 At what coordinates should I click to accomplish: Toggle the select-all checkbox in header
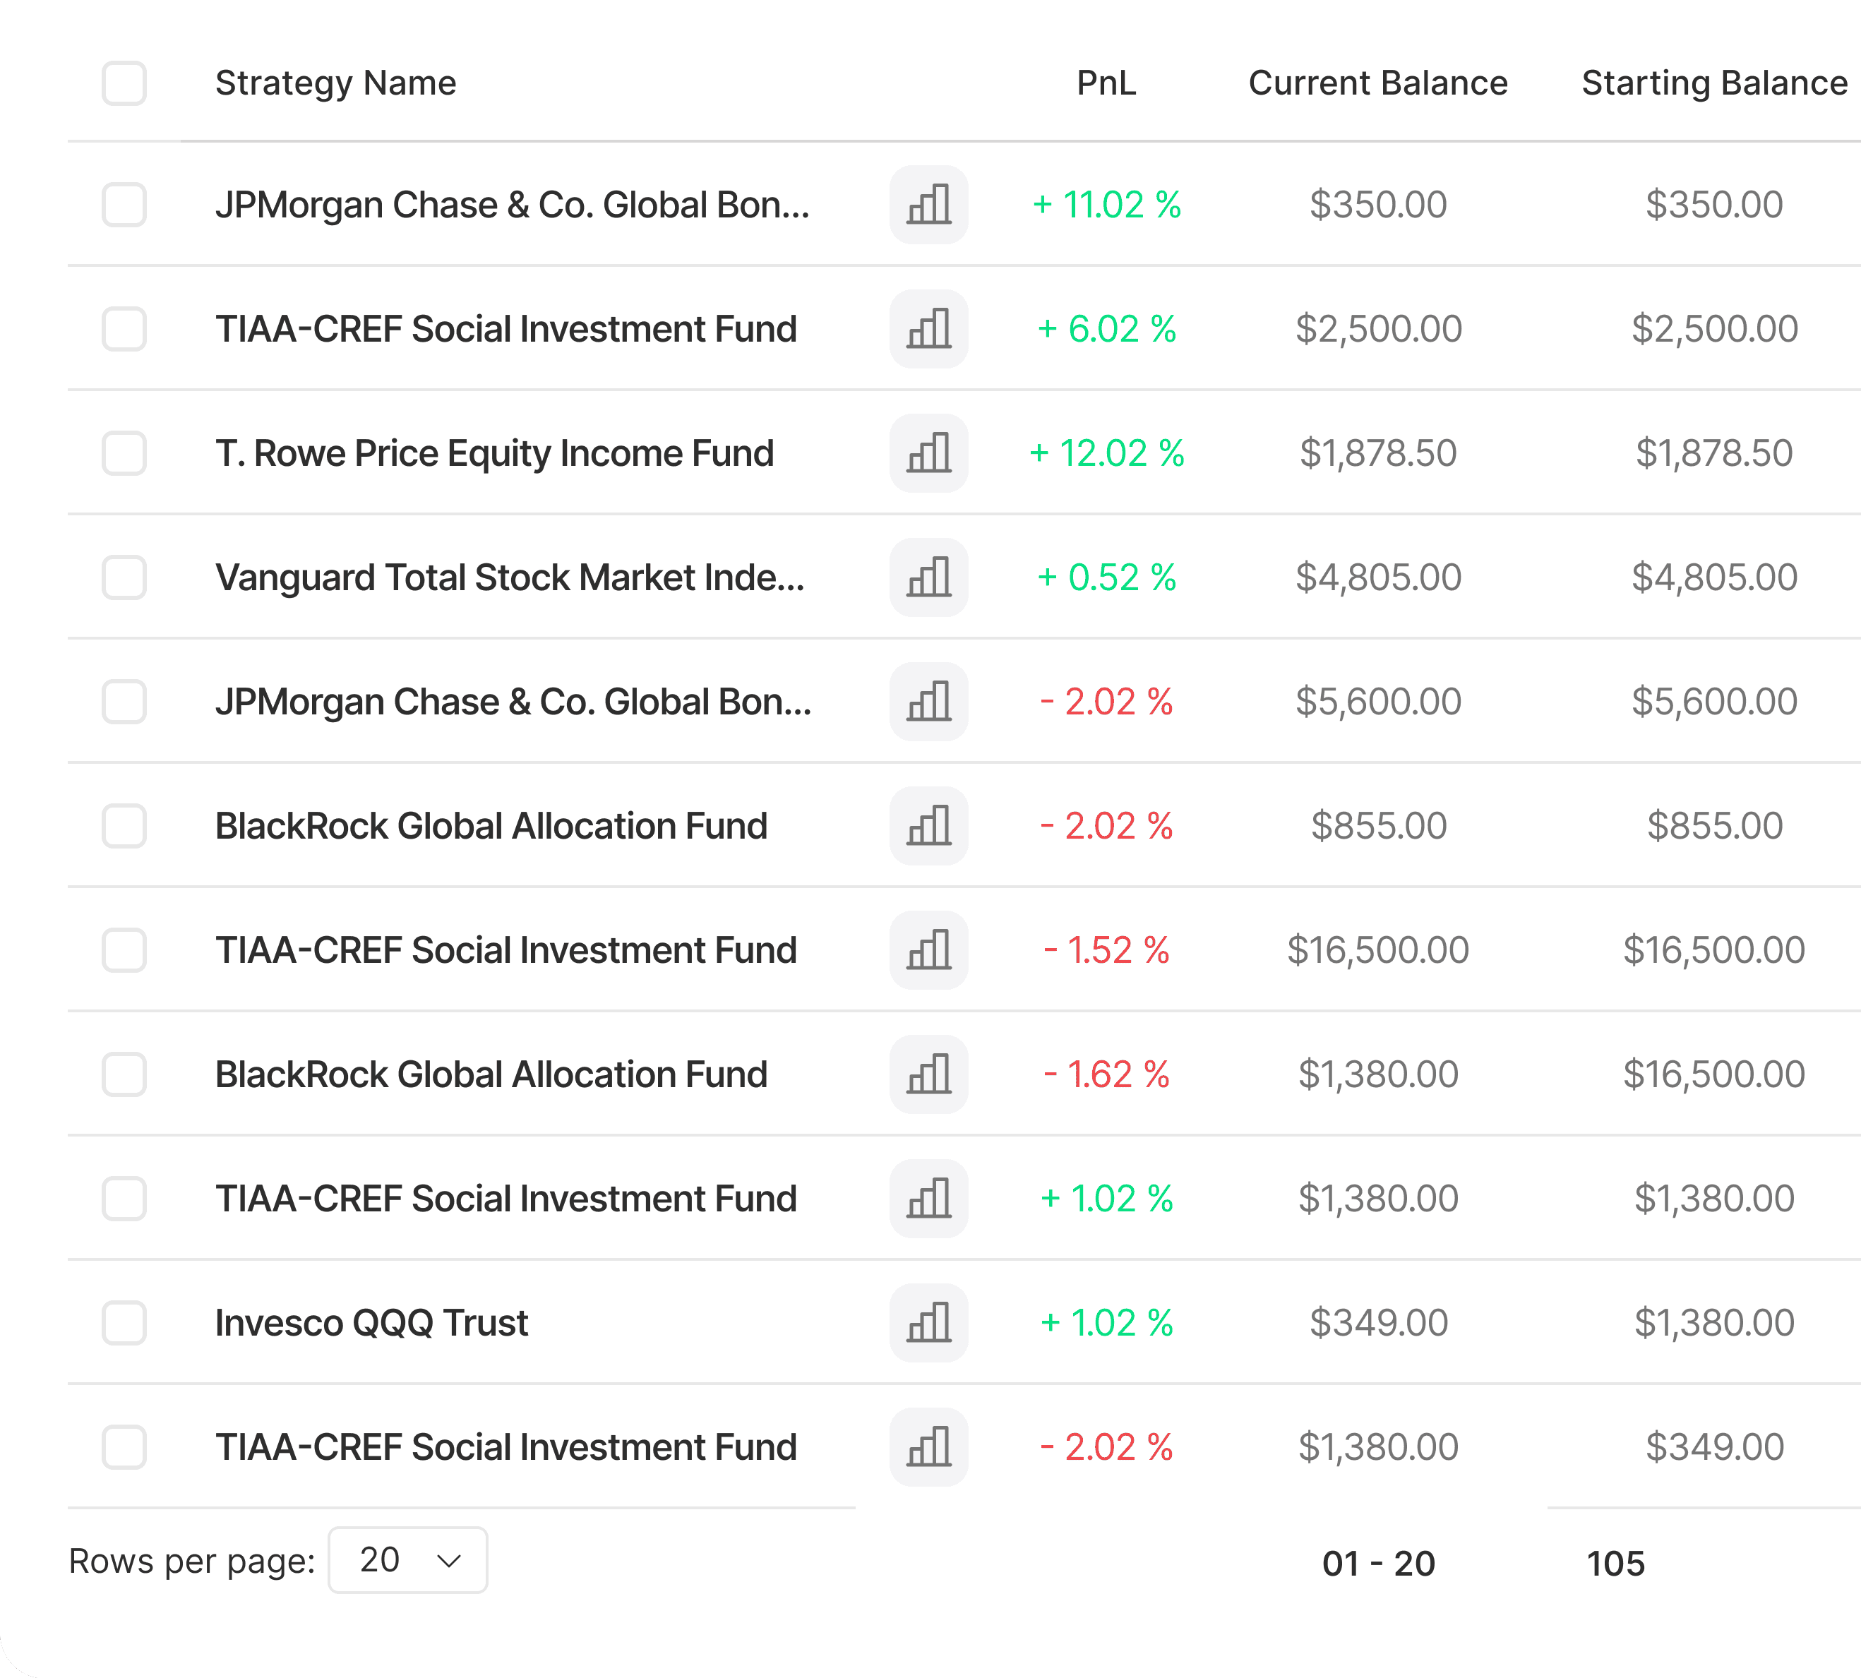pos(124,83)
